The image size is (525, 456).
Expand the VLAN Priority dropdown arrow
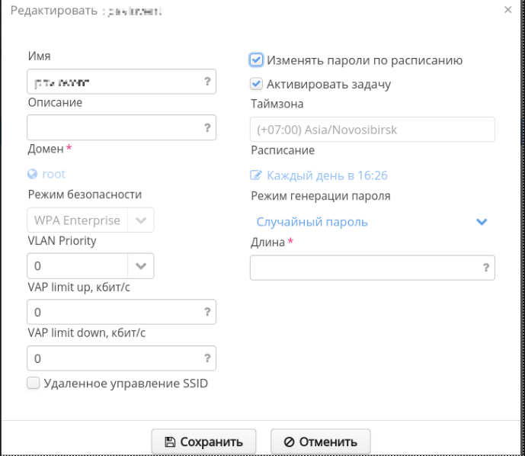point(141,266)
